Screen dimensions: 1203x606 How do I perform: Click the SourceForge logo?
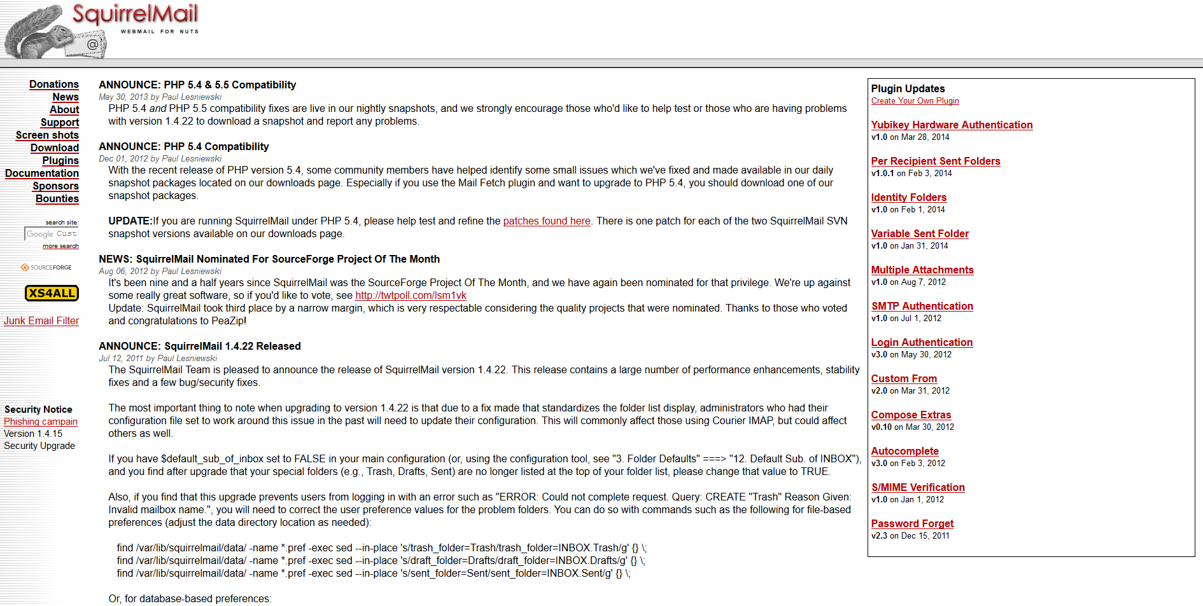click(46, 268)
